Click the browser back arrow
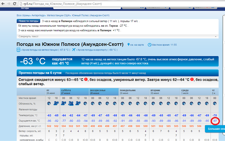The height and width of the screenshot is (141, 225). [3, 4]
